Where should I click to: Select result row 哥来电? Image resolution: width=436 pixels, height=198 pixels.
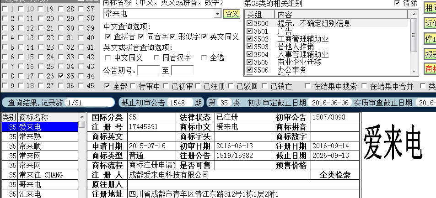pyautogui.click(x=40, y=184)
